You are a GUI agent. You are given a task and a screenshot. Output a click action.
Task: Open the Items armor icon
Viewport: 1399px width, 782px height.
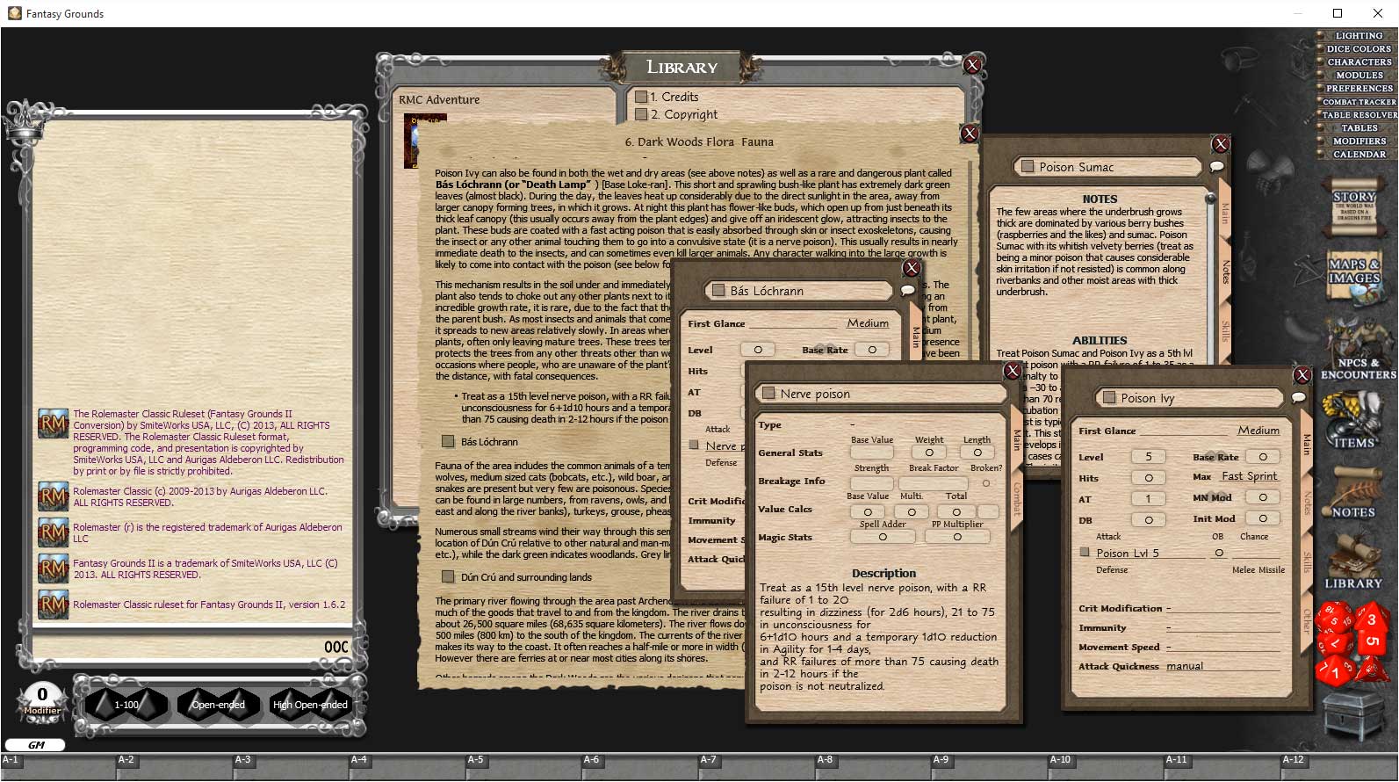(x=1353, y=419)
